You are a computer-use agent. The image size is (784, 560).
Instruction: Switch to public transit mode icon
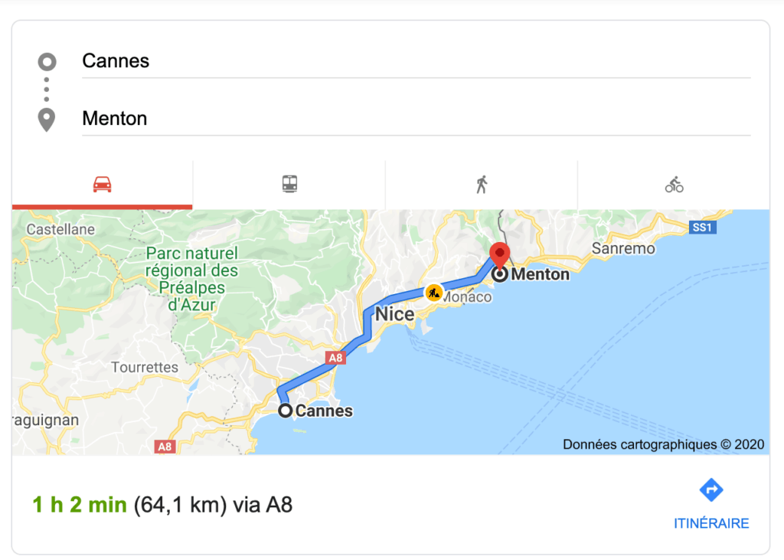pyautogui.click(x=289, y=183)
